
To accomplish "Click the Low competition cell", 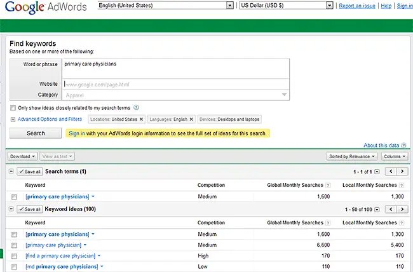I will [203, 266].
